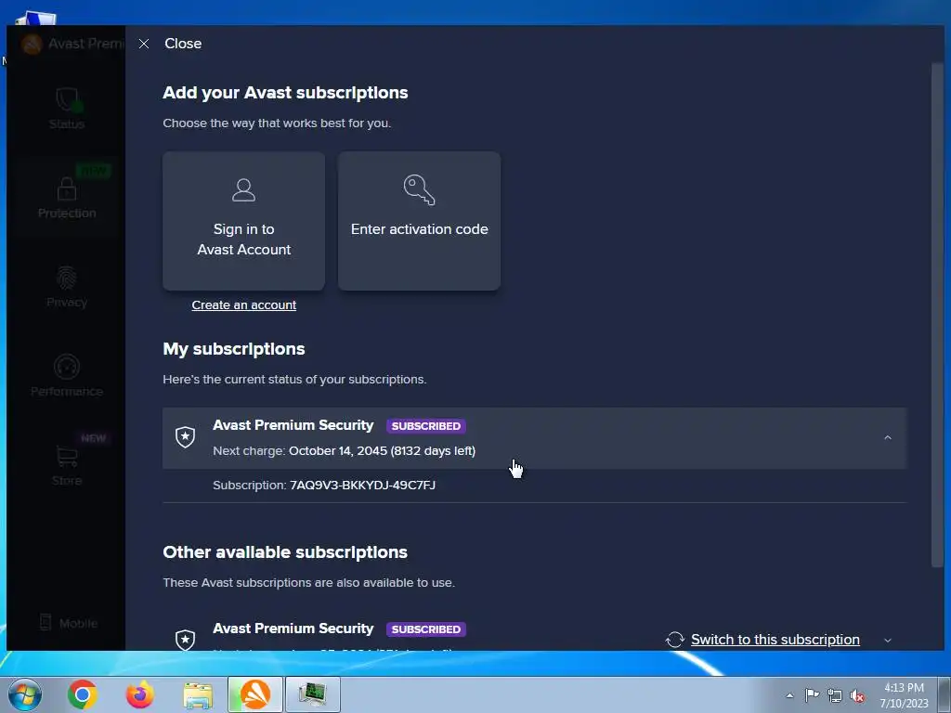Click the Avast taskbar button
951x713 pixels.
[255, 694]
